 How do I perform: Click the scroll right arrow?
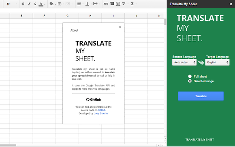click(162, 145)
